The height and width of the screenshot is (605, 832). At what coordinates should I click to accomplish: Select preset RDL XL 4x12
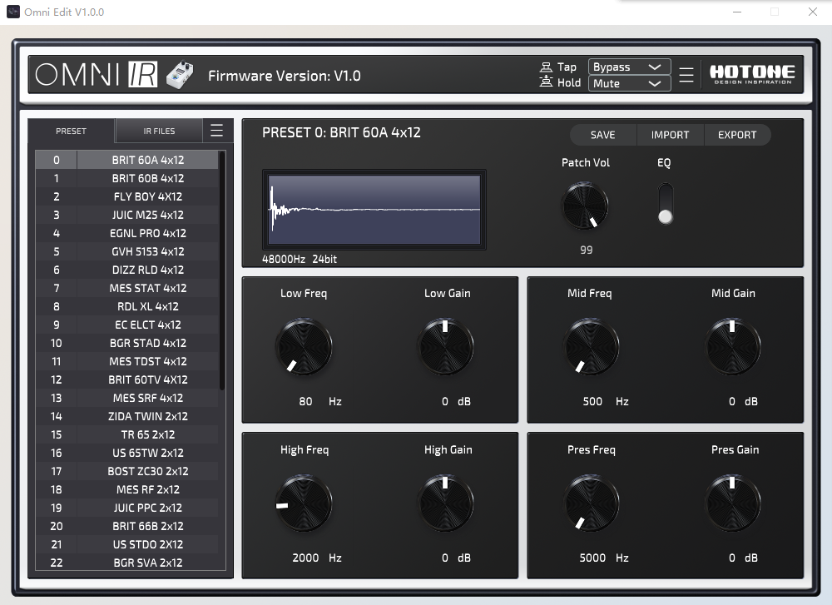(x=126, y=306)
